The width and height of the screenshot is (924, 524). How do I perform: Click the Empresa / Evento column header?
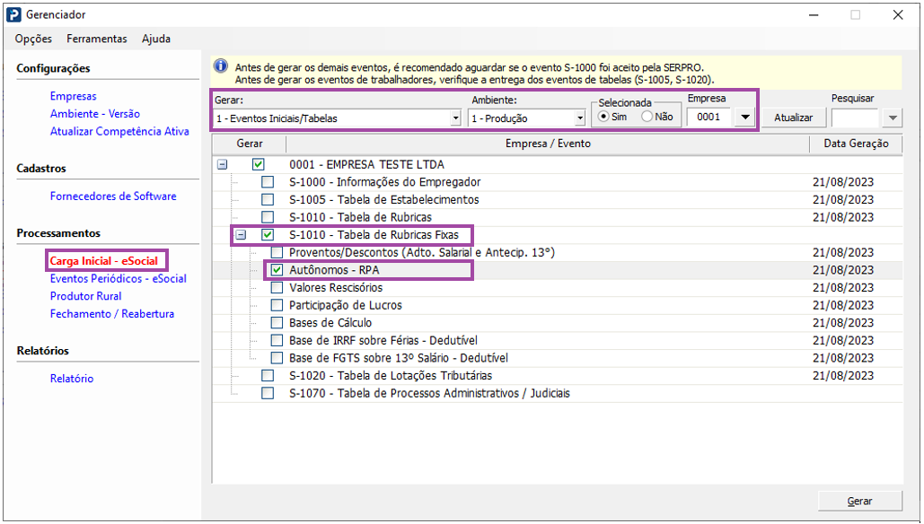pyautogui.click(x=548, y=144)
